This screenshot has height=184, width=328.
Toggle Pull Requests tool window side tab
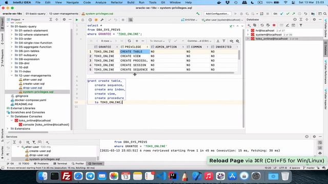click(2, 58)
